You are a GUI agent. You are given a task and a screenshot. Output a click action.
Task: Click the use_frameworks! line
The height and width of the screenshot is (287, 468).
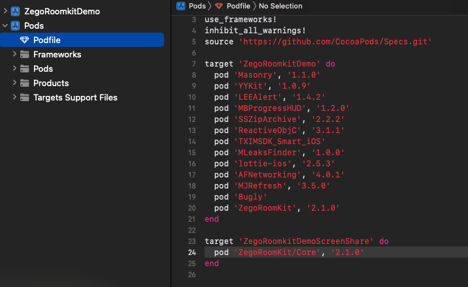click(x=241, y=20)
